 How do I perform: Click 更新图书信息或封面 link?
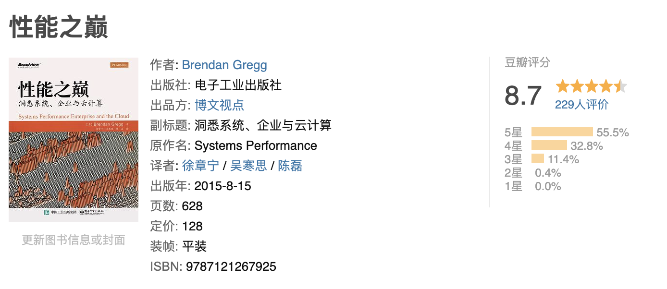click(74, 240)
